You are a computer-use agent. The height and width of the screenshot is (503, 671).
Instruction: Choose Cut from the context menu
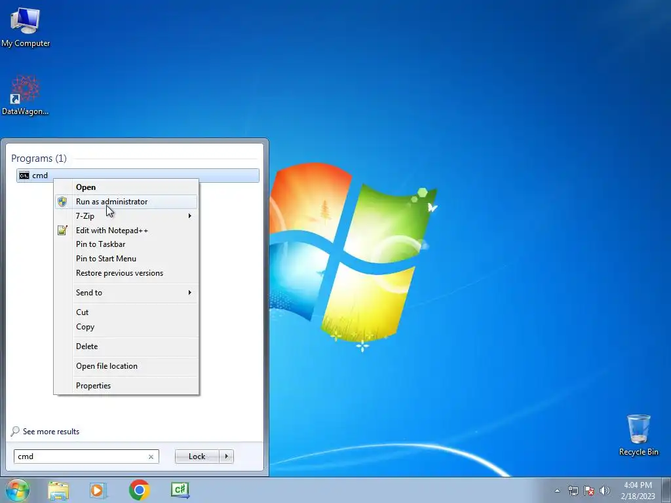coord(126,312)
